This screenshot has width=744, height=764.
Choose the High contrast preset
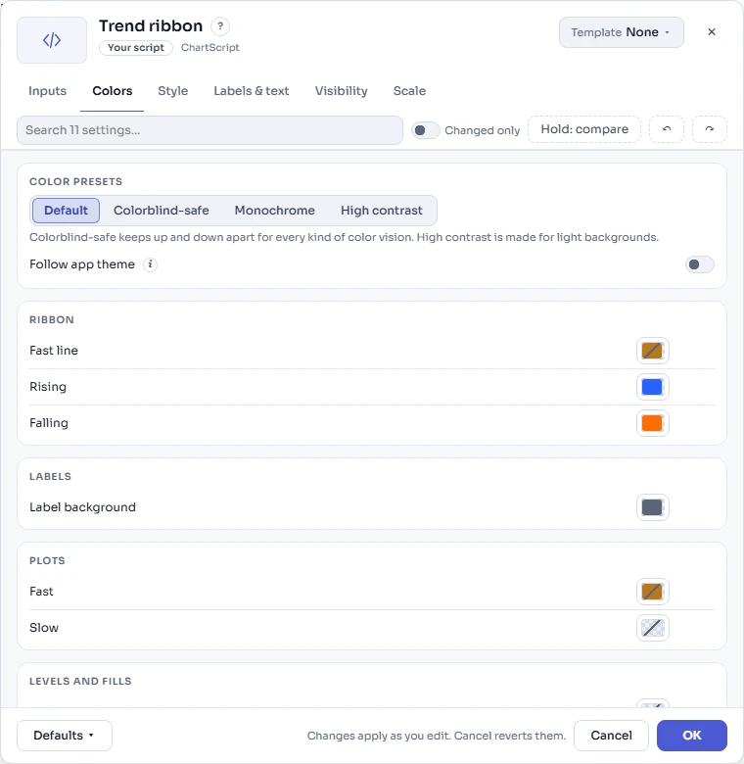coord(381,211)
